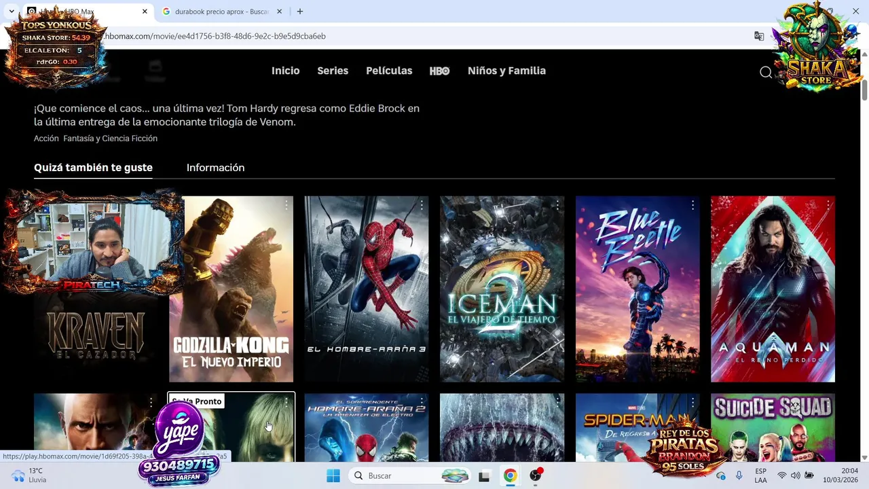869x489 pixels.
Task: Open a new browser tab with plus
Action: [x=300, y=12]
